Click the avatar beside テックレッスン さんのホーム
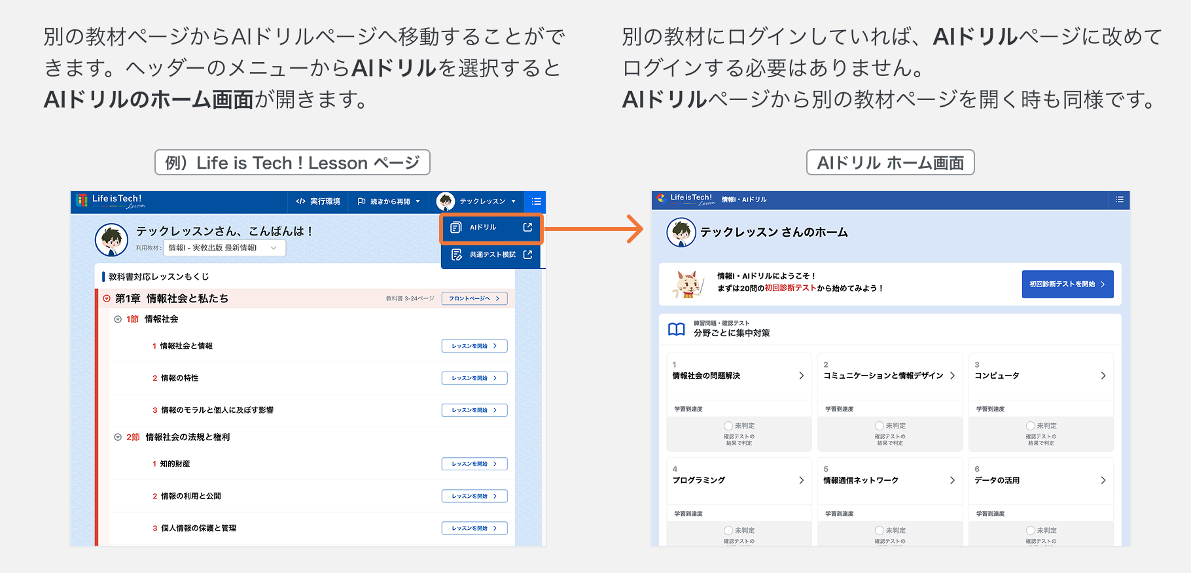 [681, 232]
